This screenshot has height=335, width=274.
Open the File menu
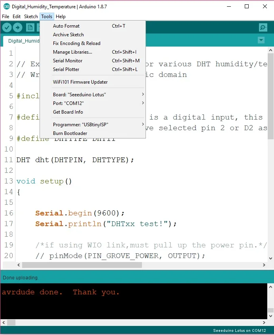click(6, 17)
